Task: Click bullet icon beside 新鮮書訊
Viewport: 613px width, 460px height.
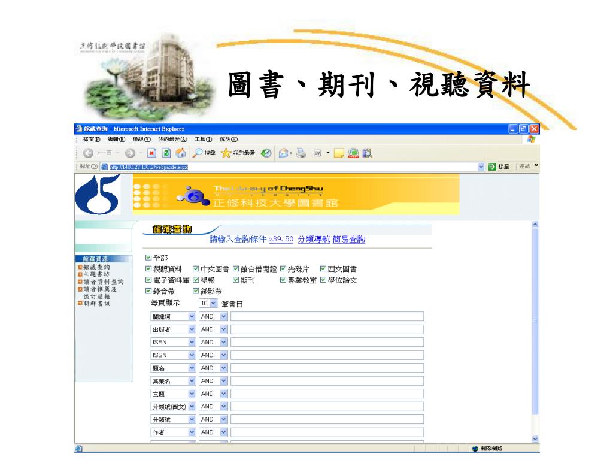Action: point(80,304)
